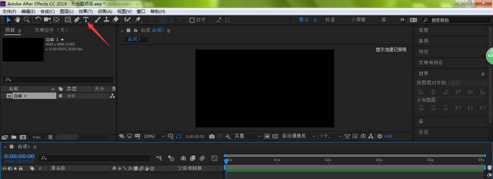Viewport: 493px width, 179px height.
Task: Open the 1个 view layout dropdown
Action: [330, 136]
